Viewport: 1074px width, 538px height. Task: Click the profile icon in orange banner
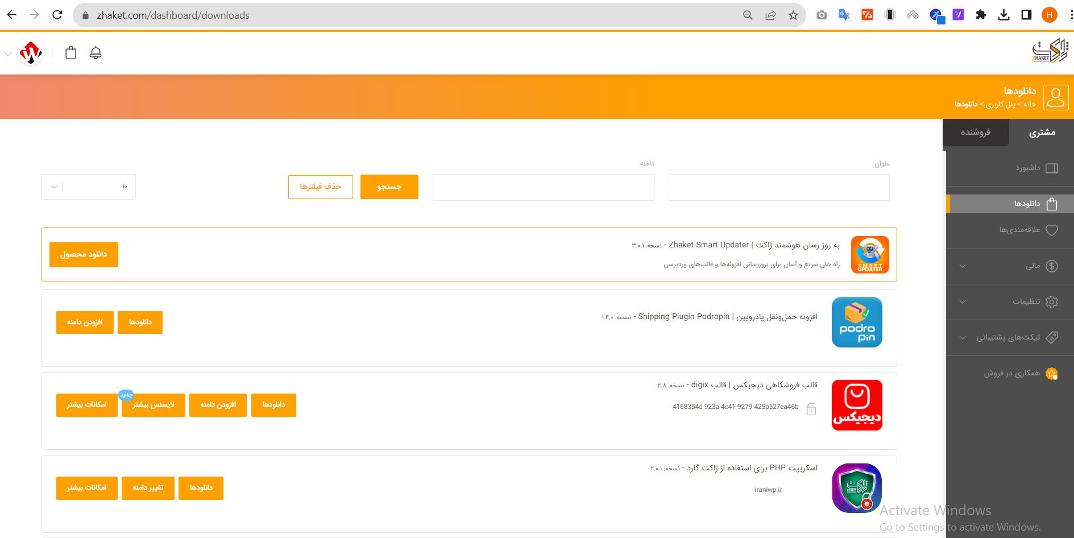[x=1056, y=97]
